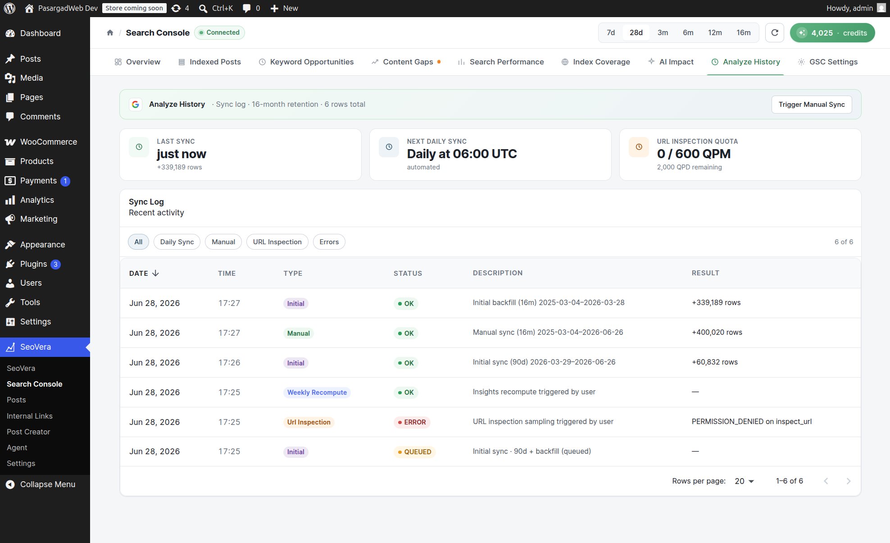Click the ERROR status badge
890x543 pixels.
click(412, 422)
